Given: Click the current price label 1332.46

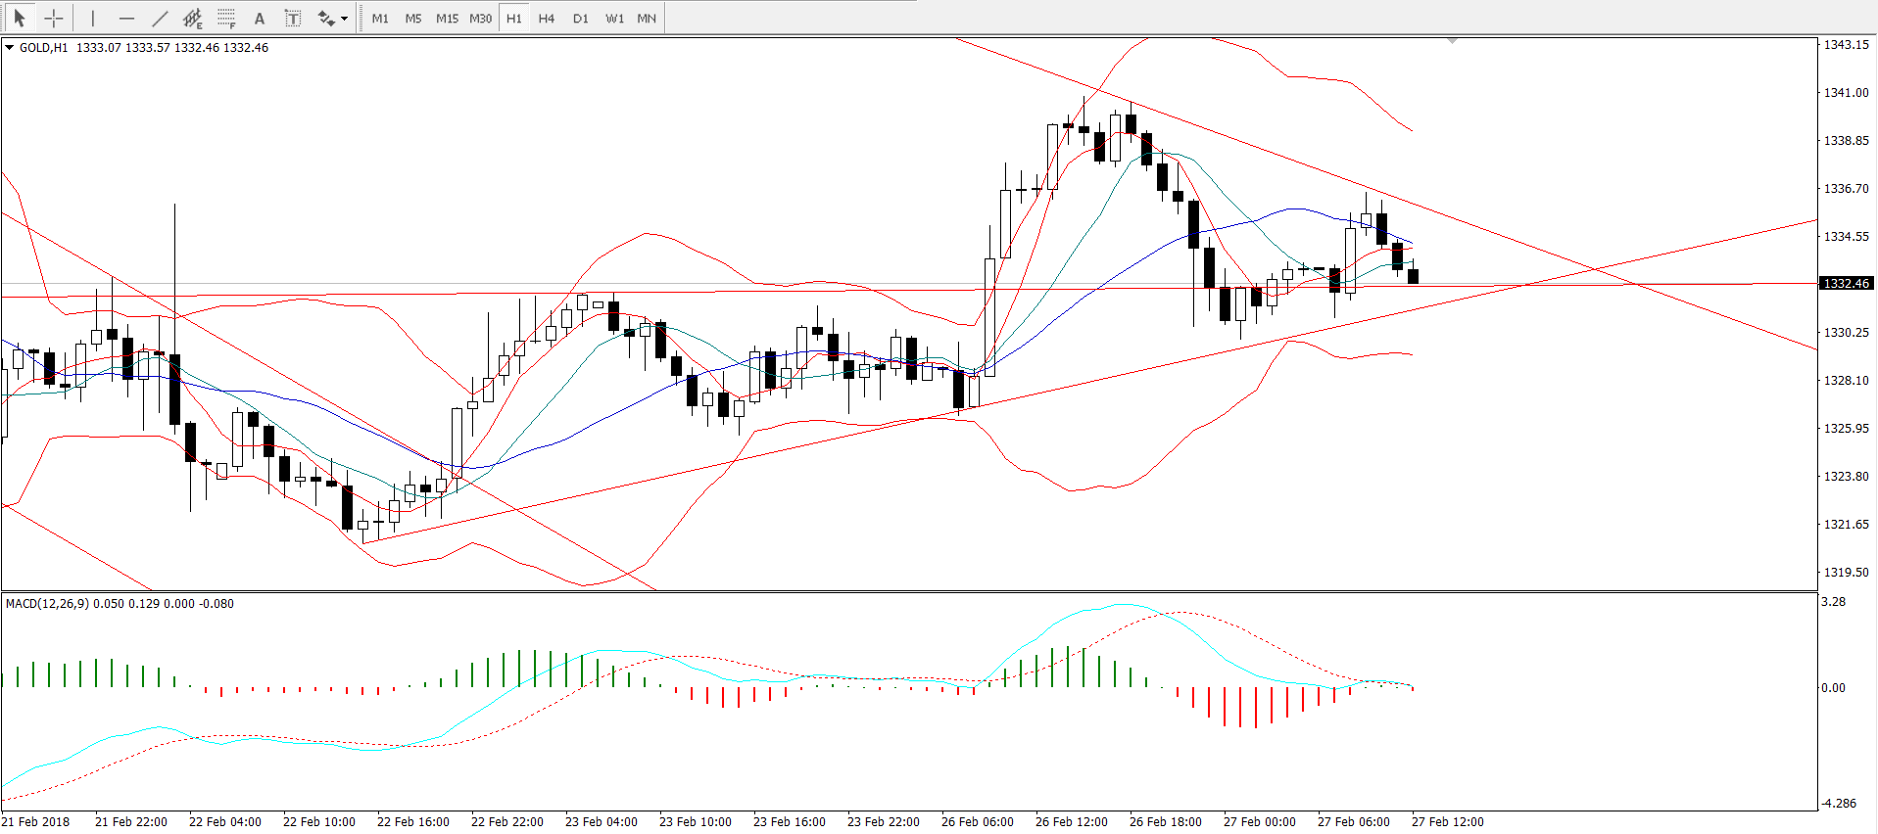Looking at the screenshot, I should coord(1846,284).
